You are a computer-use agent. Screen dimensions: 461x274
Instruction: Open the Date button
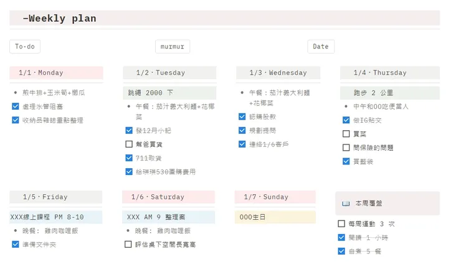[321, 47]
